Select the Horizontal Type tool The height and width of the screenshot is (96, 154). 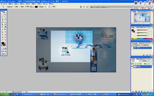pyautogui.click(x=5, y=32)
